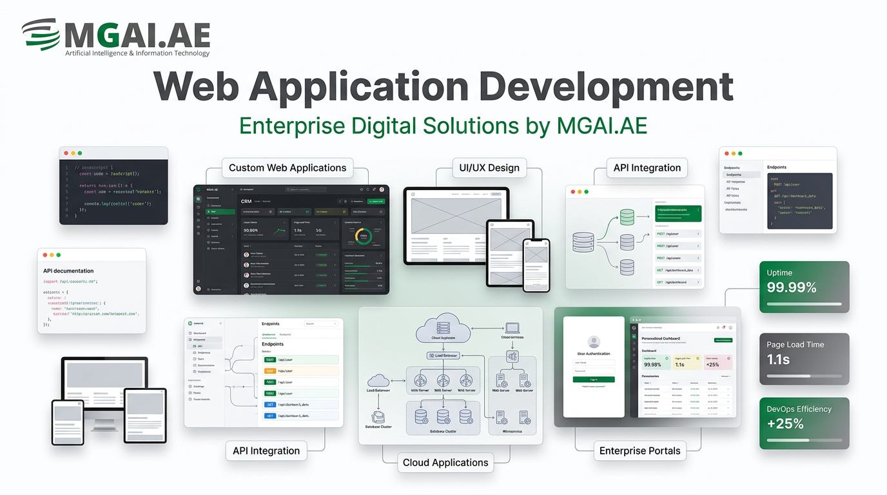Image resolution: width=887 pixels, height=495 pixels.
Task: Click the Page Load Time 1.1s card
Action: pos(804,359)
